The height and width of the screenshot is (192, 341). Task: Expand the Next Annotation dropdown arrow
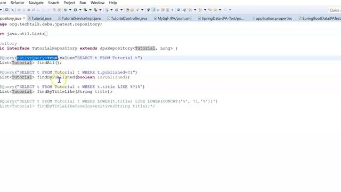[x=195, y=10]
